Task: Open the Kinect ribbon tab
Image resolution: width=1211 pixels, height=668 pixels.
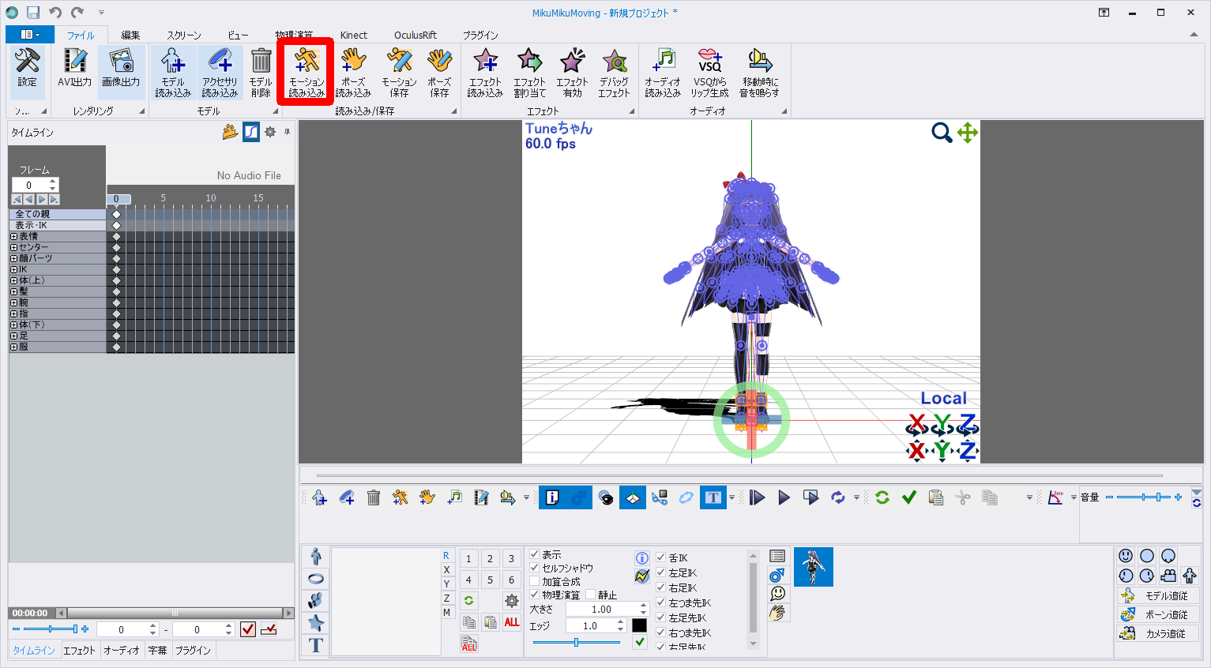Action: [354, 35]
